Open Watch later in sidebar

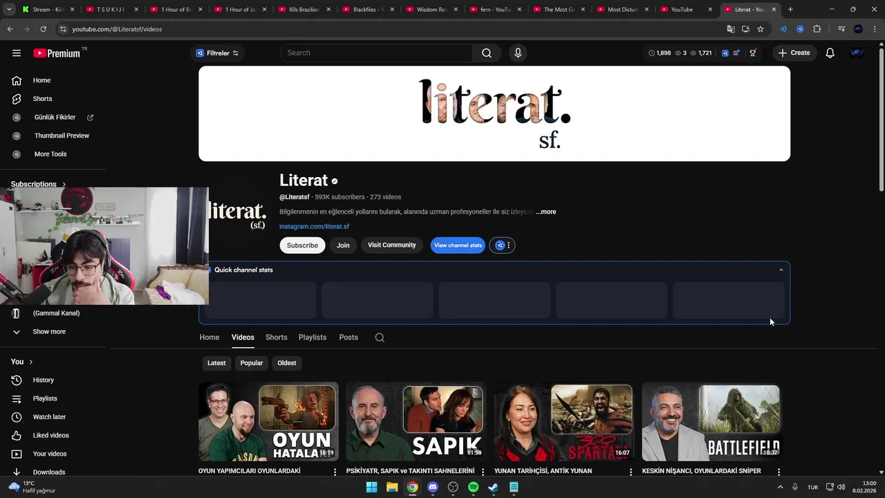point(49,417)
